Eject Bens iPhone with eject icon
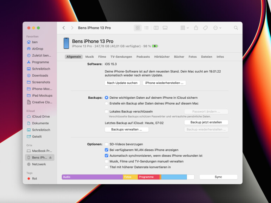The width and height of the screenshot is (271, 203). coord(50,157)
